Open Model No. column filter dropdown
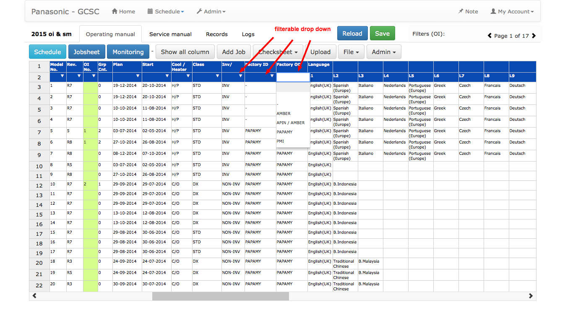 [62, 76]
